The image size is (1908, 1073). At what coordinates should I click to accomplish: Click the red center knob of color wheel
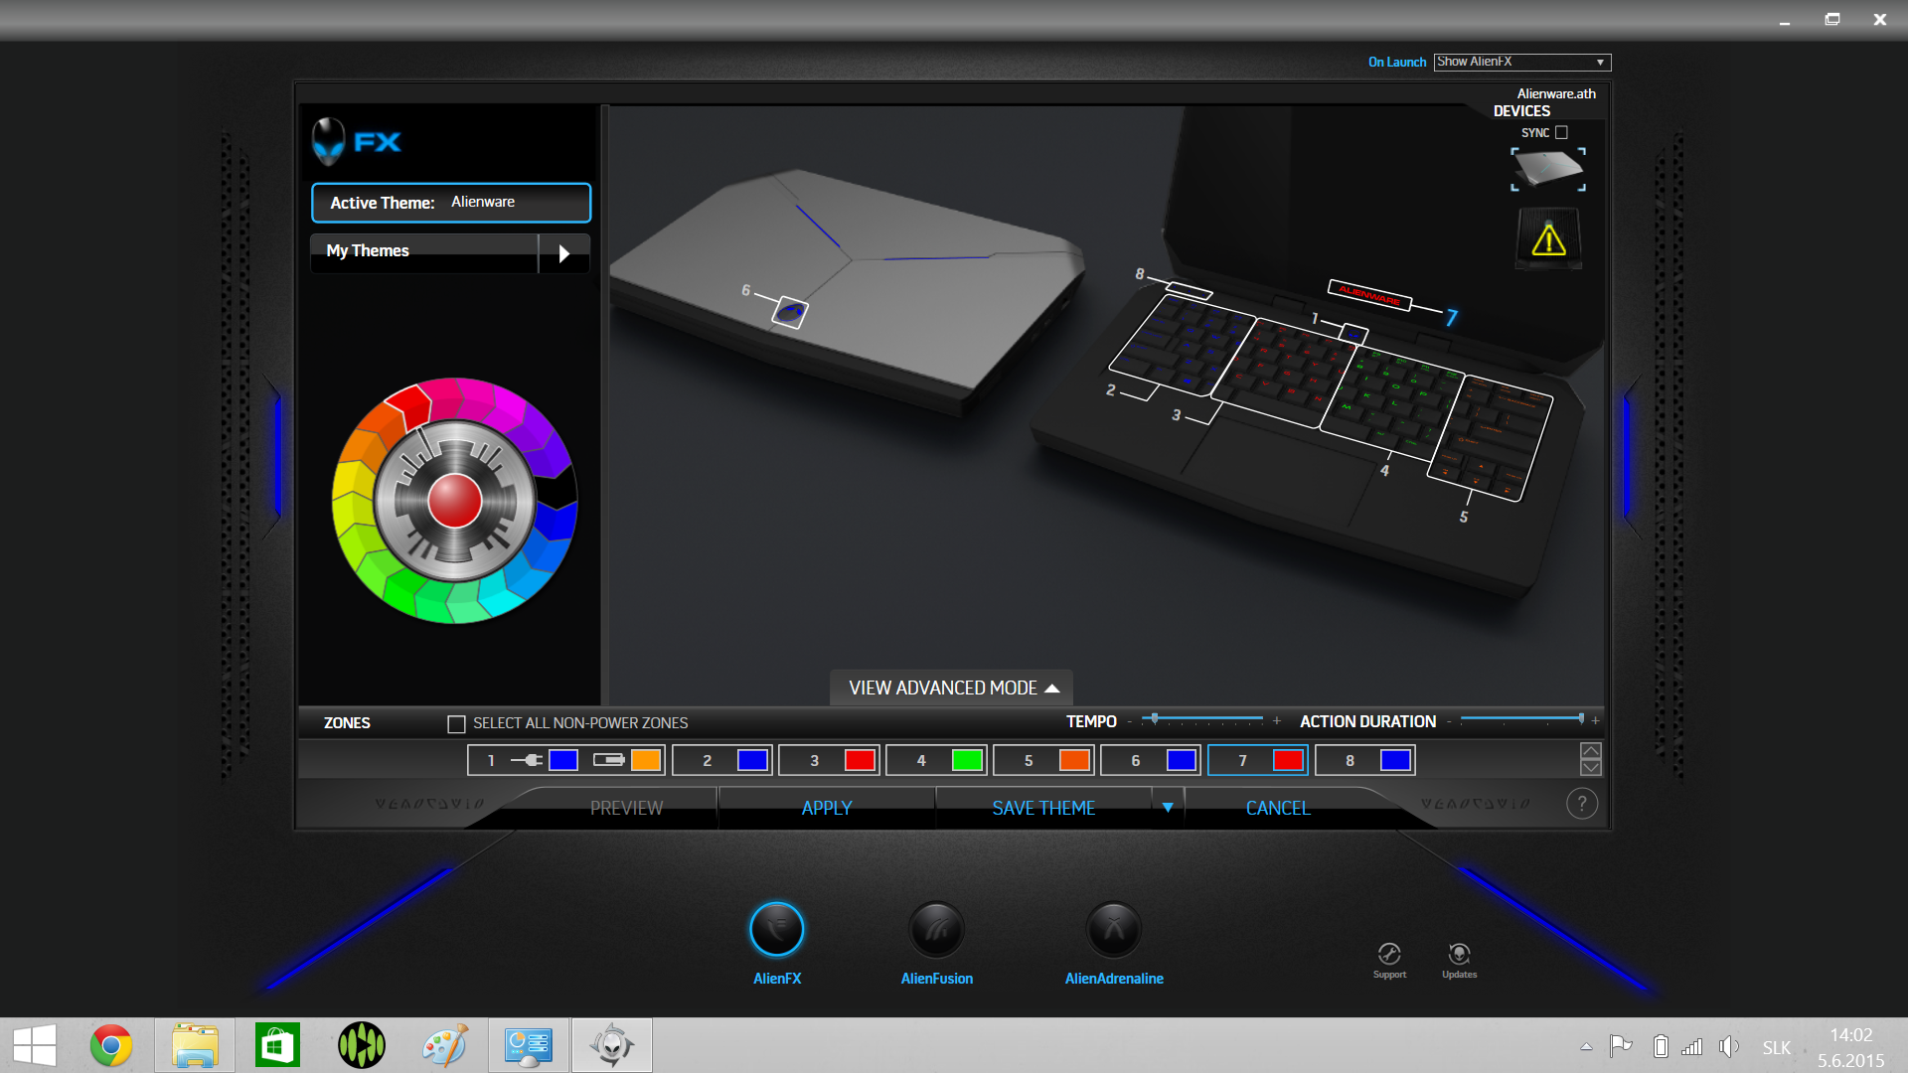454,500
